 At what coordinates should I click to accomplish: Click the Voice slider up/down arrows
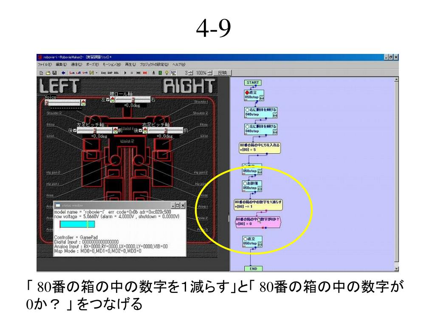[x=83, y=103]
